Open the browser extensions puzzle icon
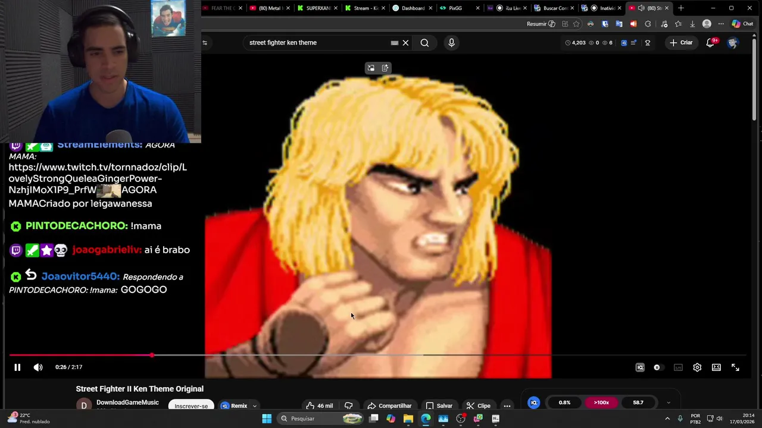Image resolution: width=762 pixels, height=428 pixels. click(x=648, y=24)
